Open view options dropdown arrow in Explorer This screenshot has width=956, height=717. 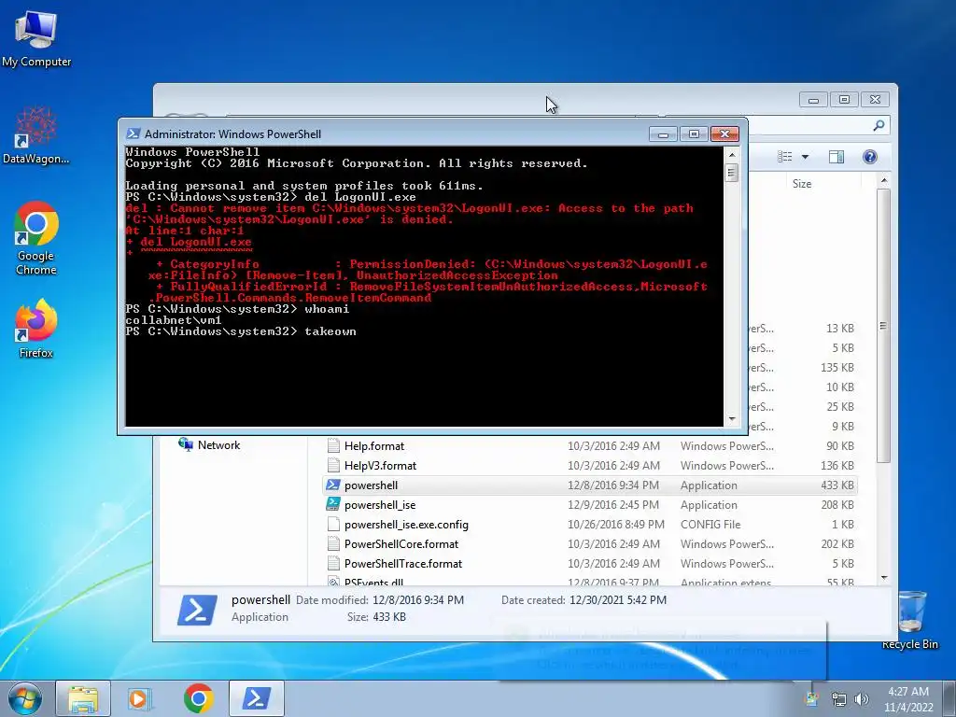[x=805, y=157]
